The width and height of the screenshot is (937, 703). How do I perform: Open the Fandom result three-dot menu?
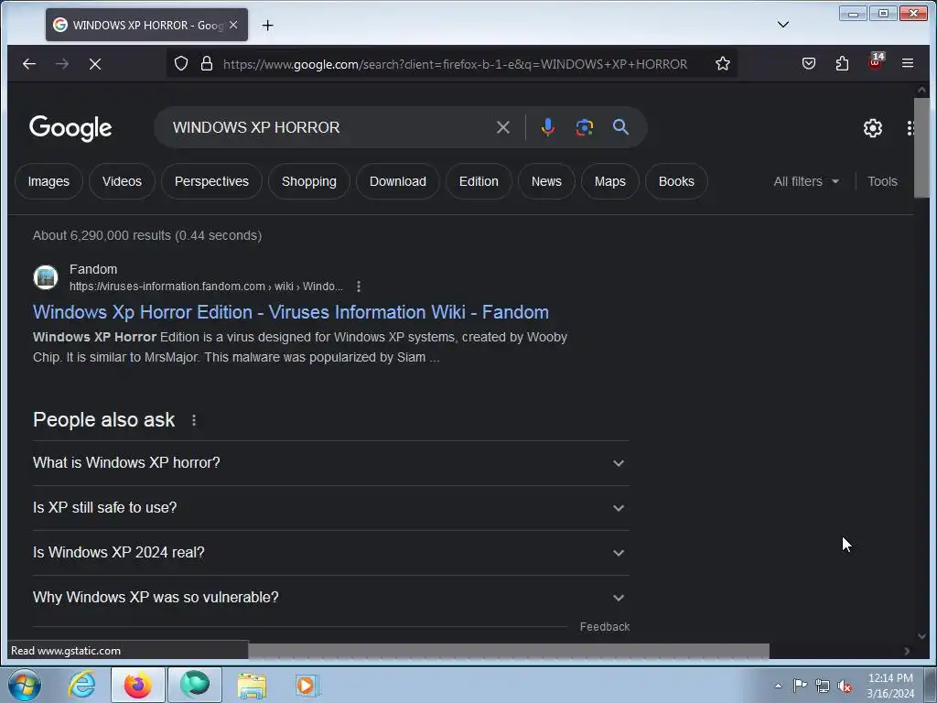point(358,287)
